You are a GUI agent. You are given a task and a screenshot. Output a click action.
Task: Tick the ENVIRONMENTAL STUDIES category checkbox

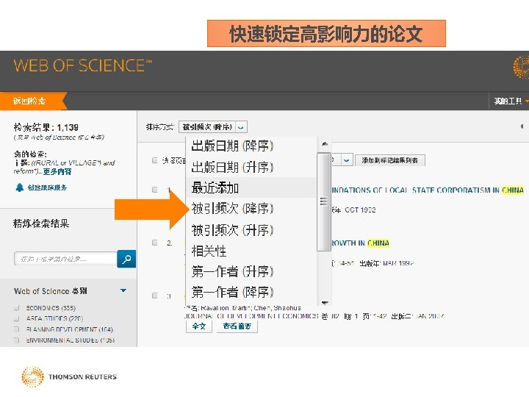tap(16, 340)
